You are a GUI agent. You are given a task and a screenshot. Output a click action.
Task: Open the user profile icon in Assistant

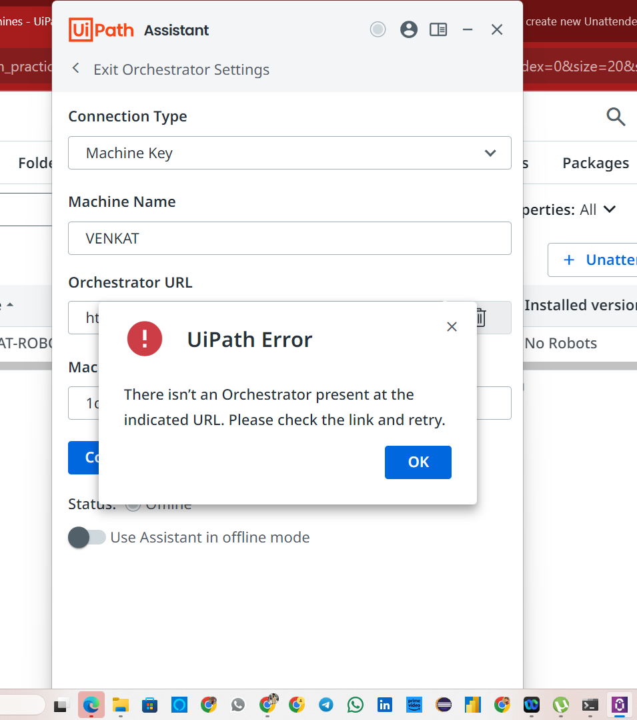tap(408, 30)
